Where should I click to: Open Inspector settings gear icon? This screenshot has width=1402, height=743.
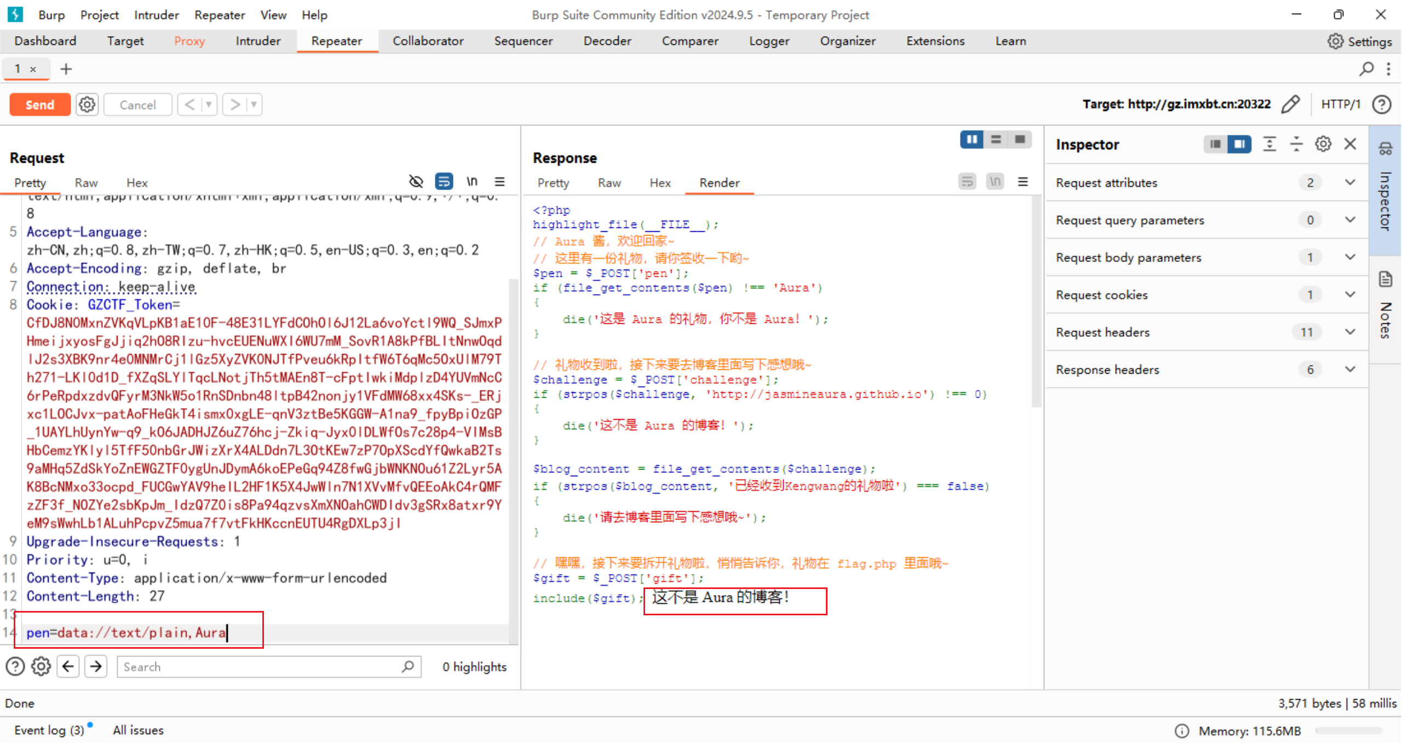(x=1323, y=144)
